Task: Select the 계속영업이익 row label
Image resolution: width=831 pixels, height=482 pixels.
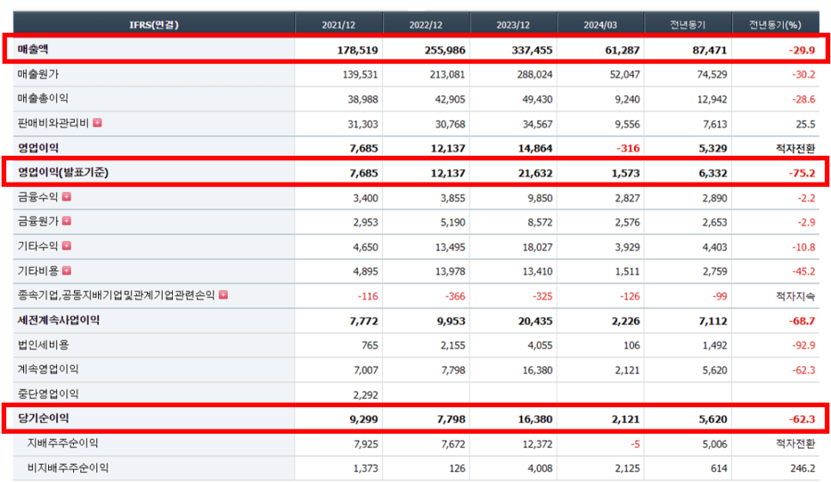Action: tap(48, 369)
